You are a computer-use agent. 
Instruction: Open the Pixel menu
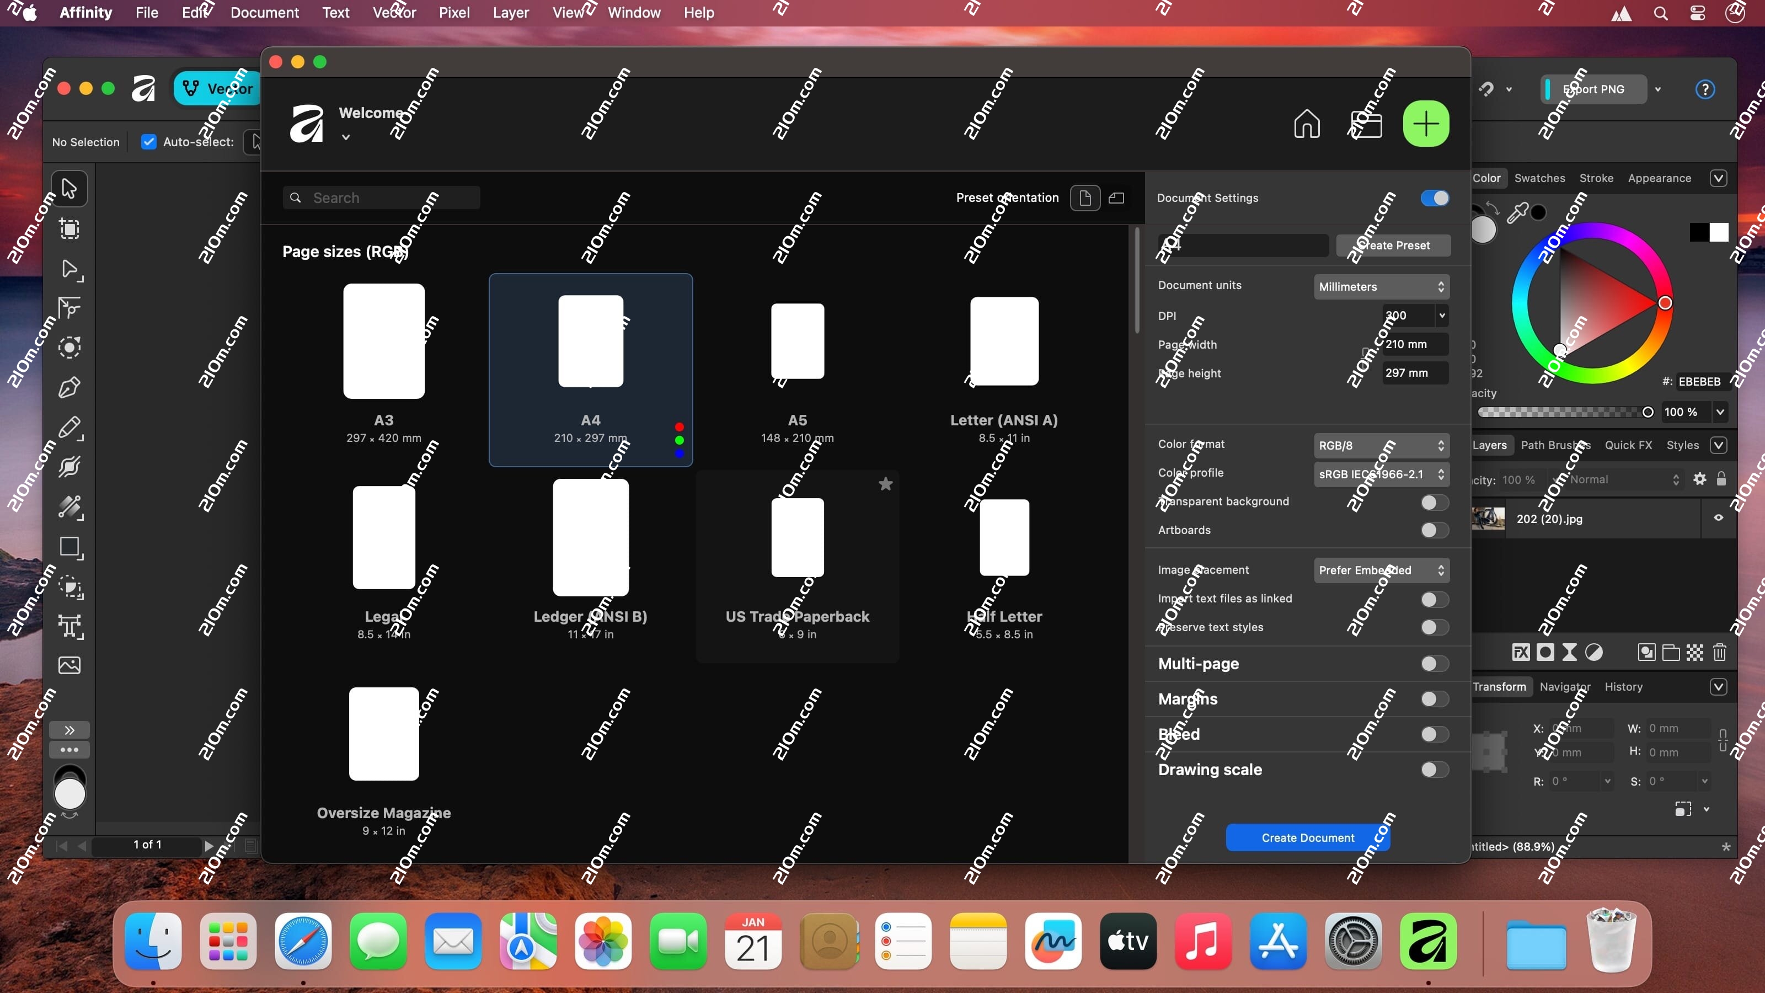tap(454, 12)
